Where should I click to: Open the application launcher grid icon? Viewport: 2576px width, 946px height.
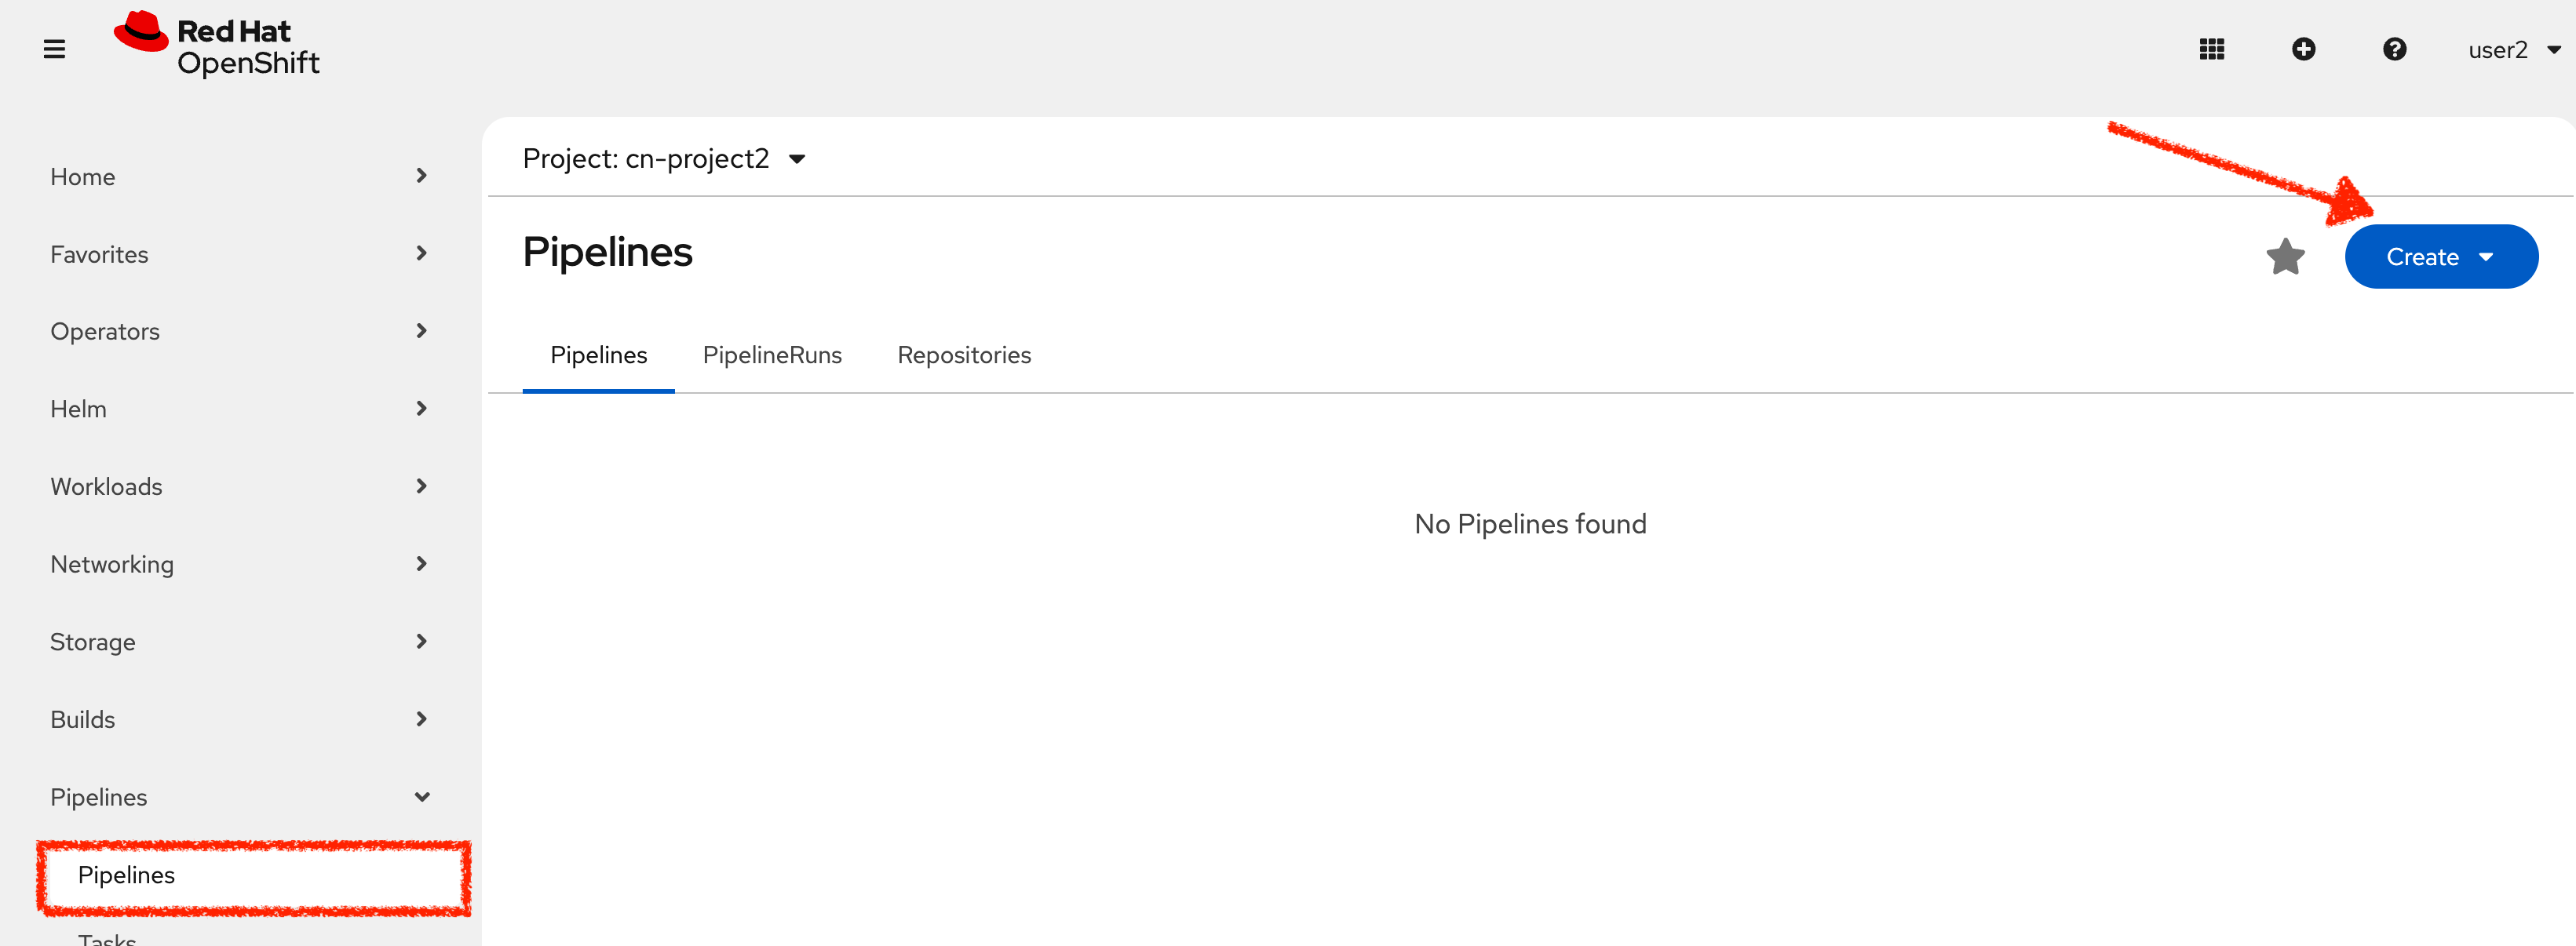(x=2213, y=49)
